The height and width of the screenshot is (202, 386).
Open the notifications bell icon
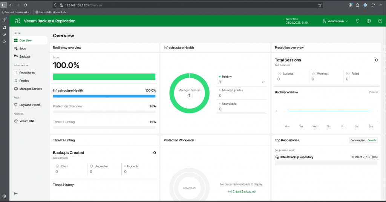357,21
